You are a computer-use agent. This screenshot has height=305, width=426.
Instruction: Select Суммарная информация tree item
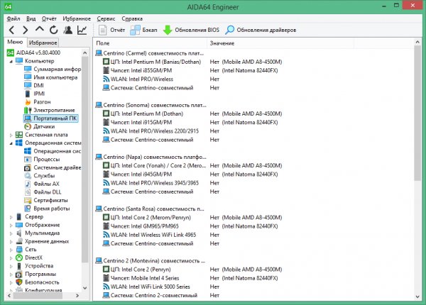[x=53, y=70]
